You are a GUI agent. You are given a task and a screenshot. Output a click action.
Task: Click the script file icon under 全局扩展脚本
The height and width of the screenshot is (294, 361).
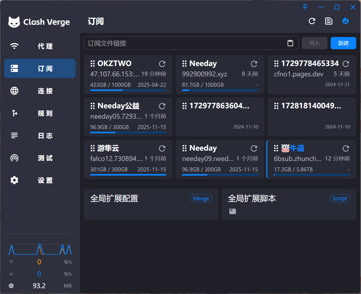(232, 211)
